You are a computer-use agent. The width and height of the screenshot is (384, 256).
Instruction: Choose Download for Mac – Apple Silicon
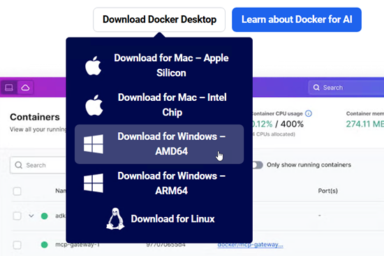(x=159, y=65)
